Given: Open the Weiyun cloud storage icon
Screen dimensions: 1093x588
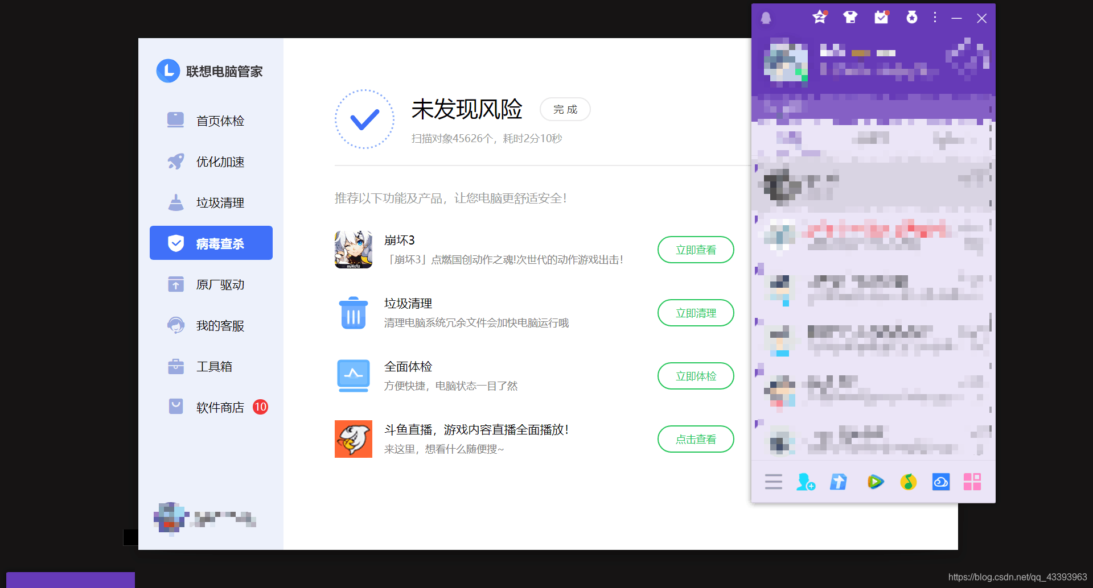Looking at the screenshot, I should [x=941, y=482].
